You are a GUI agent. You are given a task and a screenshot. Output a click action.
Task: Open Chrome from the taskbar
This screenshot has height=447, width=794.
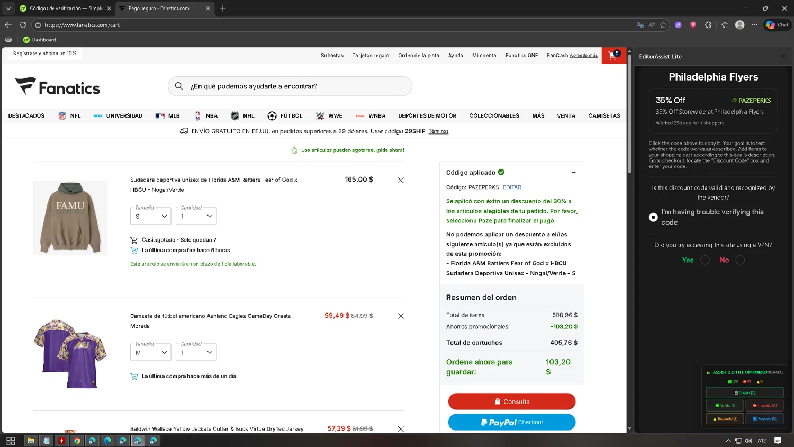click(x=77, y=441)
